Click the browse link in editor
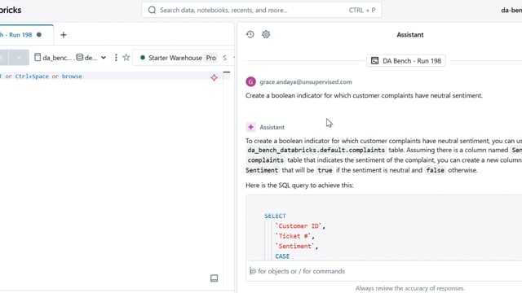The image size is (522, 293). (72, 77)
